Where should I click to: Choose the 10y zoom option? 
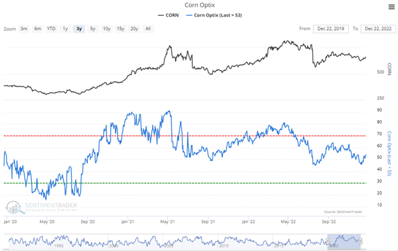107,29
